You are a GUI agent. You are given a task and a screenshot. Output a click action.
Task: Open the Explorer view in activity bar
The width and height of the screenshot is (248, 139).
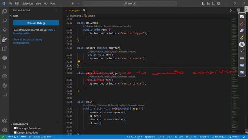pyautogui.click(x=5, y=11)
